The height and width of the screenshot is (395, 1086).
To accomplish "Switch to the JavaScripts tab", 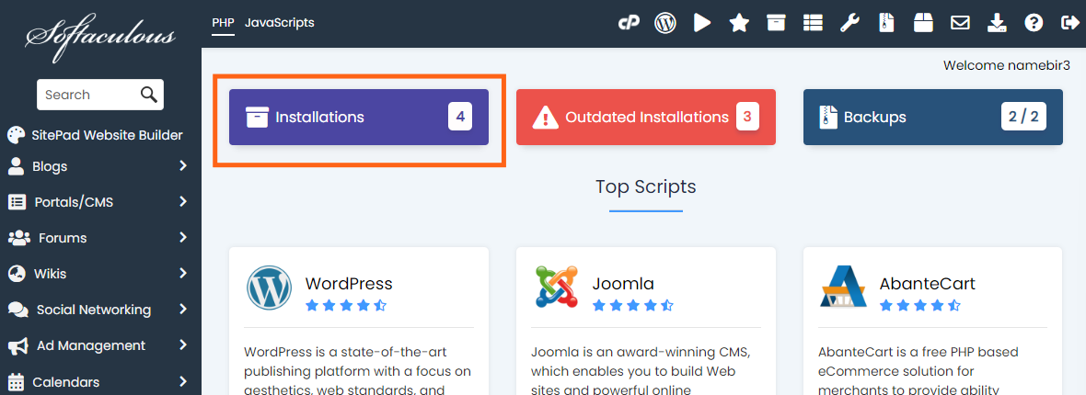I will [279, 23].
